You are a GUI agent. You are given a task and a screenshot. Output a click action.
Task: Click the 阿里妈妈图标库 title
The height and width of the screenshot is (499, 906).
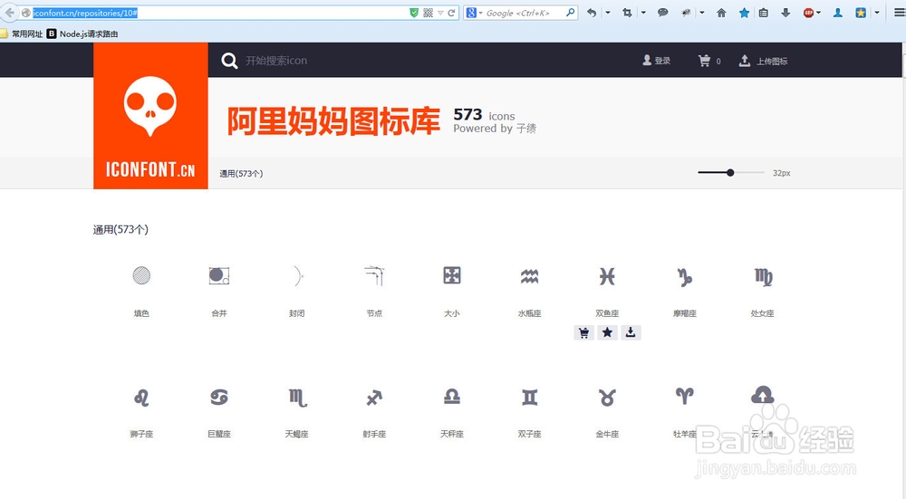point(333,121)
